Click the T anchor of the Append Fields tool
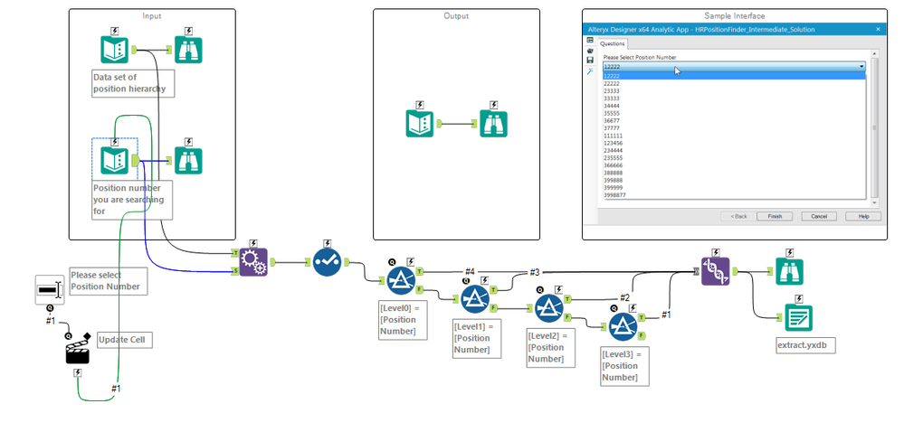Image resolution: width=904 pixels, height=432 pixels. pos(235,253)
